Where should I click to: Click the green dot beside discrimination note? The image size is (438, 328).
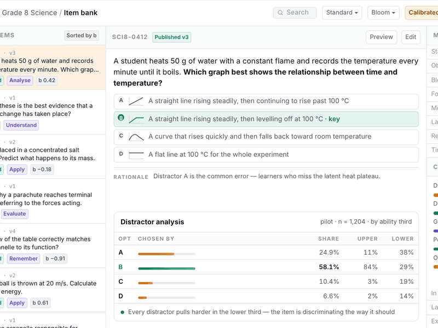click(122, 312)
